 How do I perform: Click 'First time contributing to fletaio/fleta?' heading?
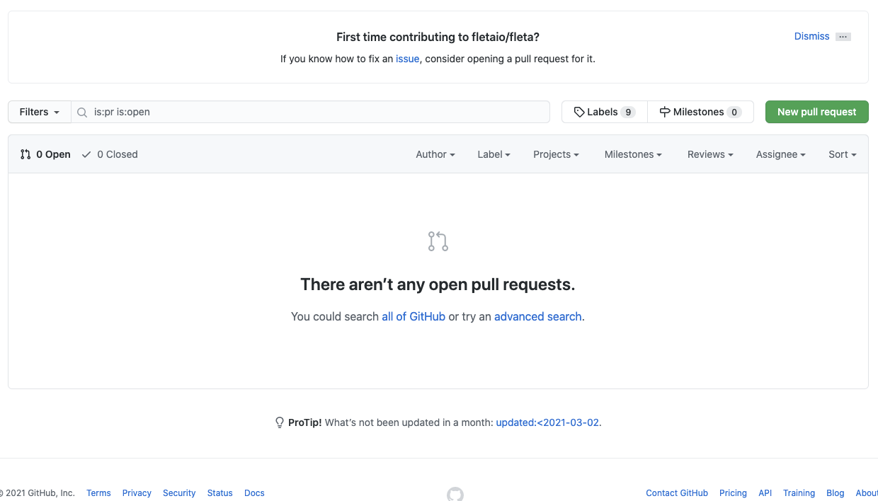pyautogui.click(x=438, y=37)
